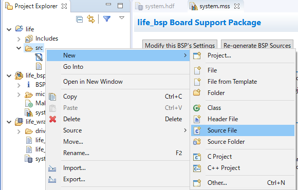Click the red Delete X icon
The width and height of the screenshot is (298, 190).
[52, 119]
